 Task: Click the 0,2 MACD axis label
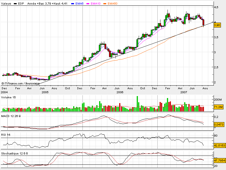216,117
